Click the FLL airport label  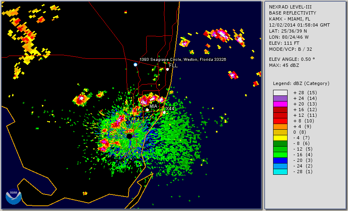pos(173,66)
